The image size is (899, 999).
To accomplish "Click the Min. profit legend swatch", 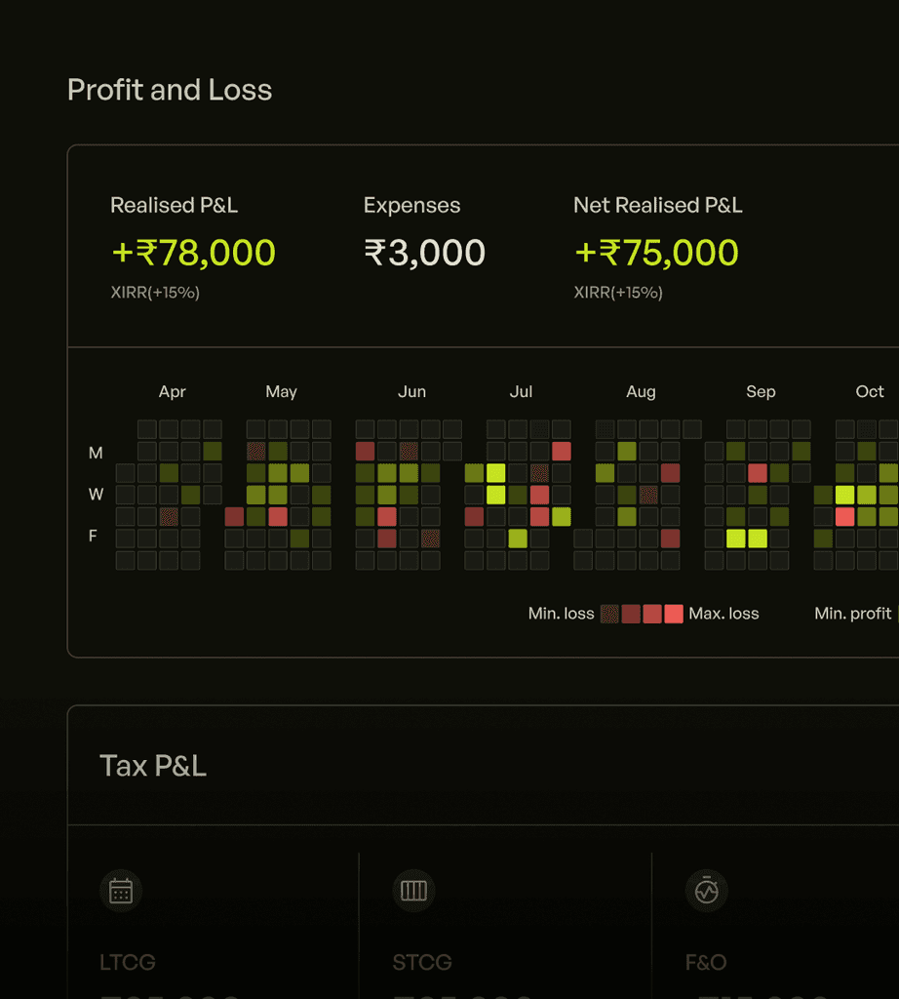I will [896, 614].
